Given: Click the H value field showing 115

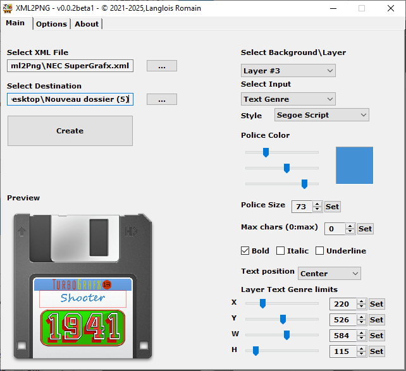Looking at the screenshot, I should click(x=343, y=351).
